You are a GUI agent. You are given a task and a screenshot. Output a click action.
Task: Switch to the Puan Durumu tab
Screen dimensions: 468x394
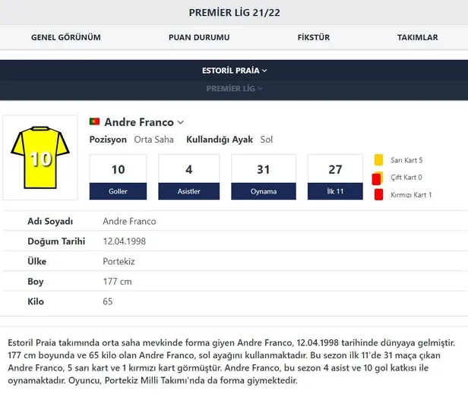(x=197, y=37)
